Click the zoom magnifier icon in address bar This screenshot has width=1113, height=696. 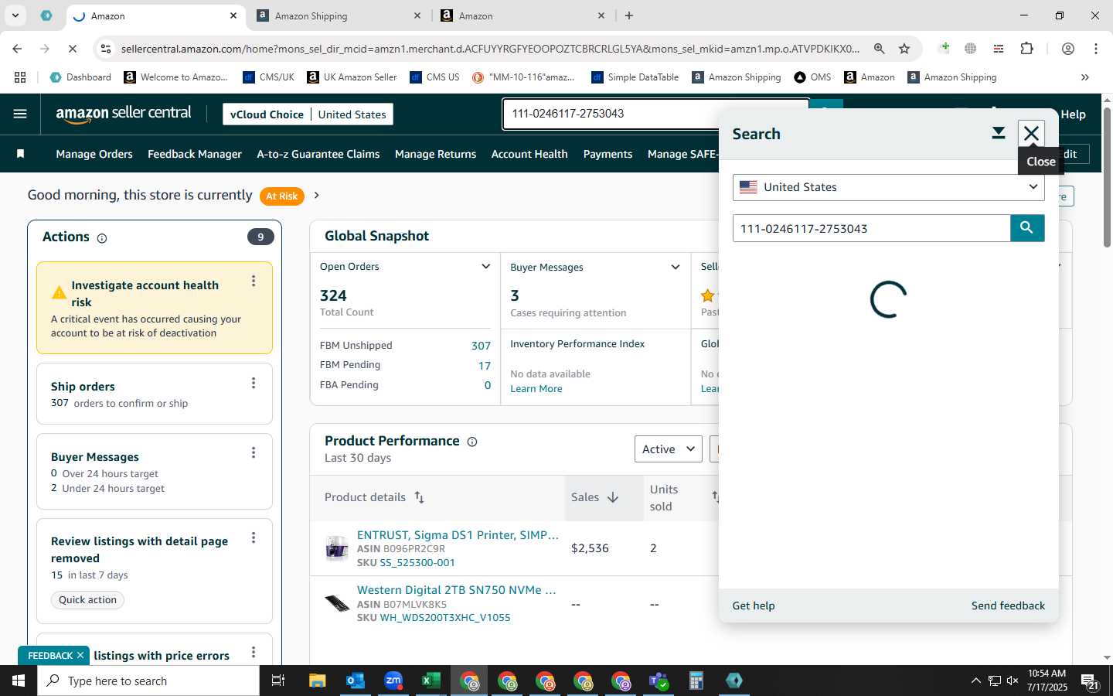click(x=880, y=49)
